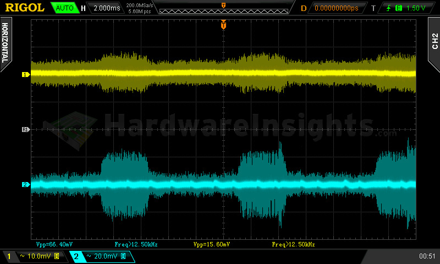Click the RIGOL logo
Screen dimensions: 440x264
click(x=25, y=8)
